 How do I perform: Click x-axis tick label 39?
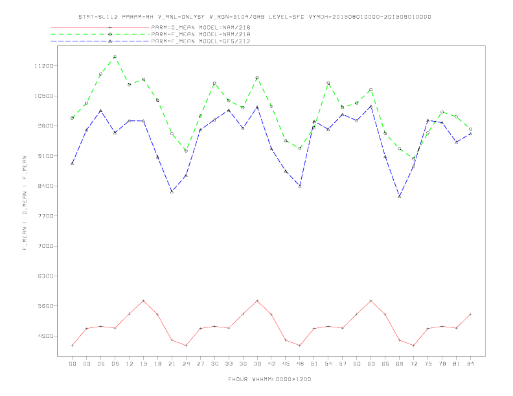pos(257,364)
